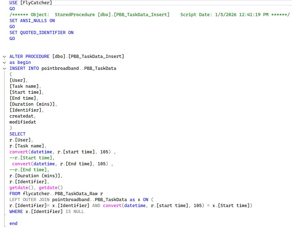Image resolution: width=292 pixels, height=239 pixels.
Task: Click the GO batch separator below USE
Action: click(12, 8)
